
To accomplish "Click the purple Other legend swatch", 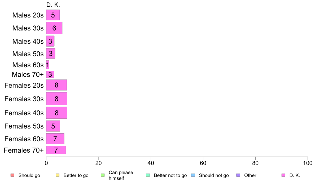I will (x=238, y=175).
